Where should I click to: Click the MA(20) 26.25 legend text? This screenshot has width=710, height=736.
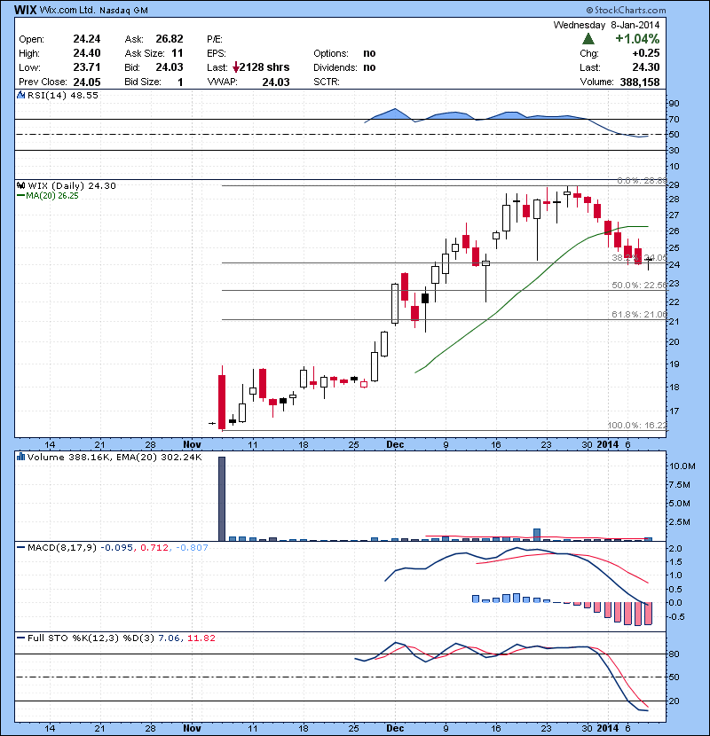(52, 196)
